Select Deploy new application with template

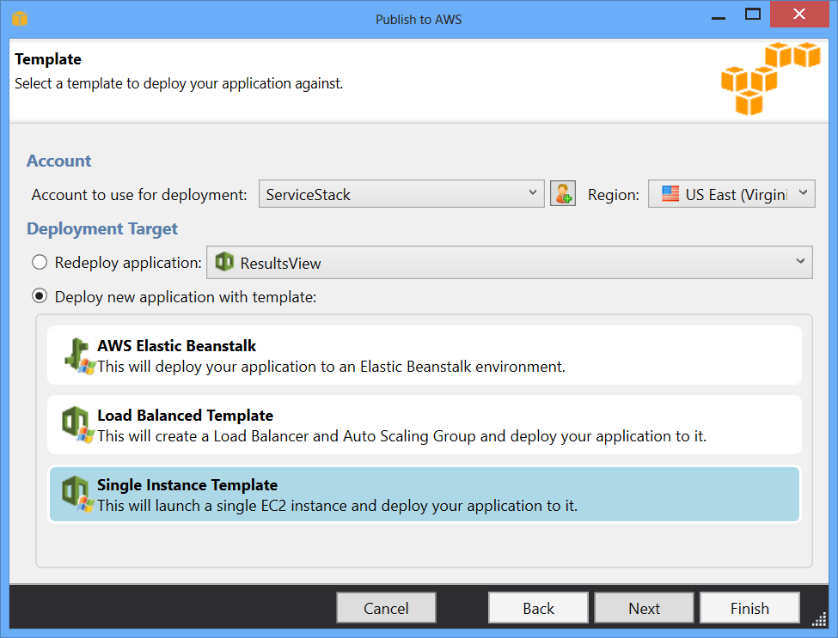point(39,295)
